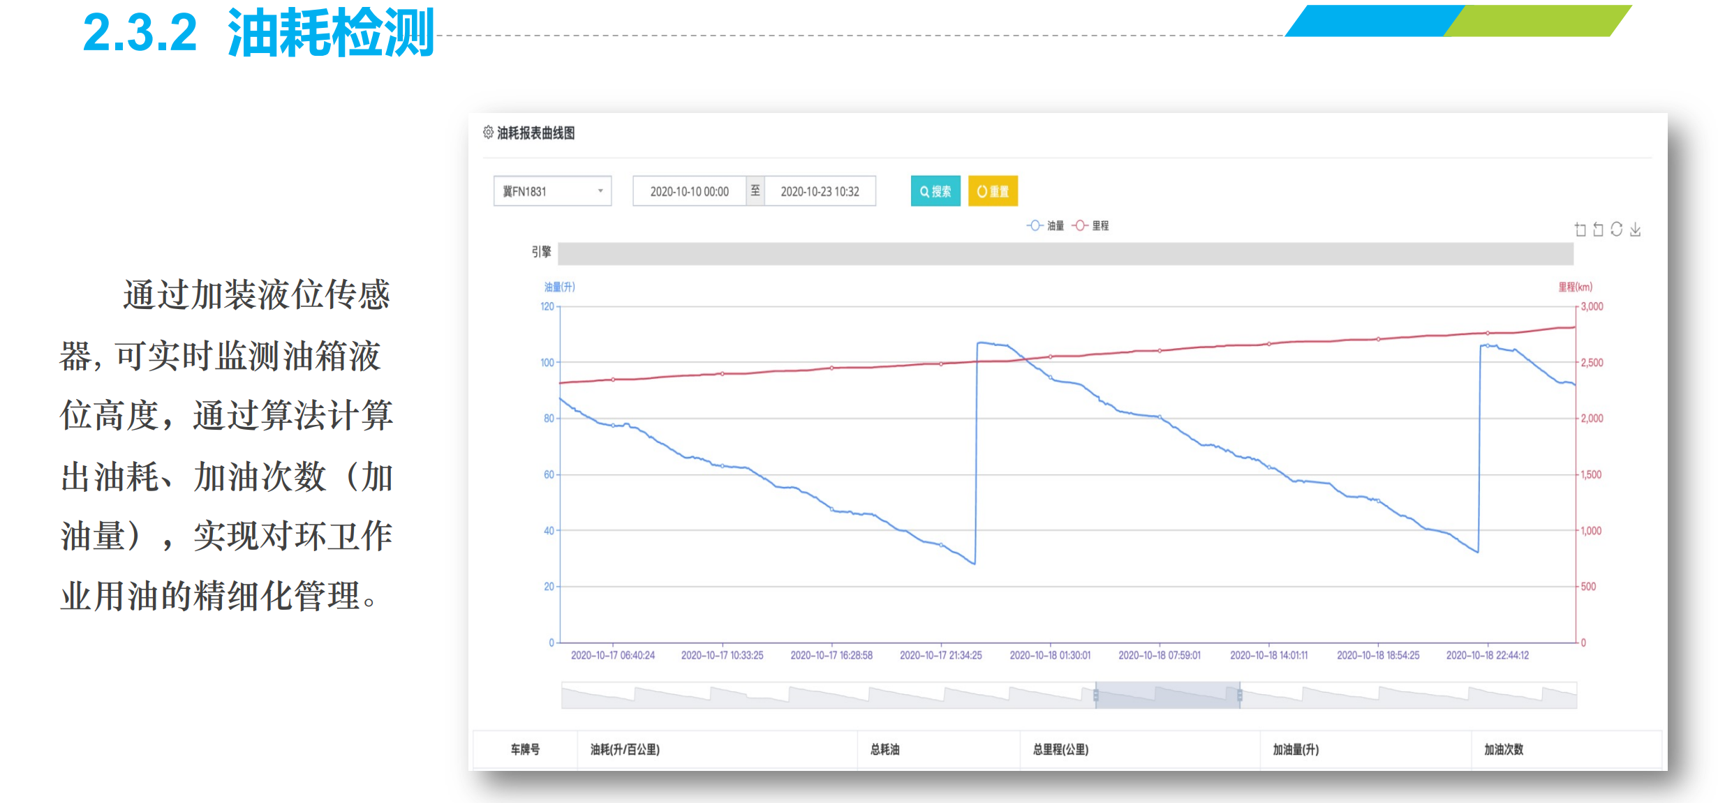The image size is (1718, 803).
Task: Click the 油耗(升/百公里) column header
Action: pyautogui.click(x=625, y=749)
